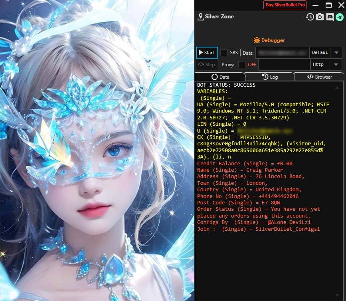Start the debugger run

point(207,53)
